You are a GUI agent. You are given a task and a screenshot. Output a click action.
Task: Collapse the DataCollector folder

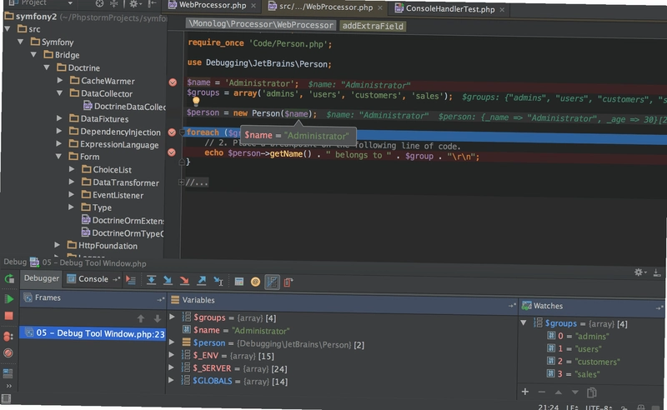59,92
